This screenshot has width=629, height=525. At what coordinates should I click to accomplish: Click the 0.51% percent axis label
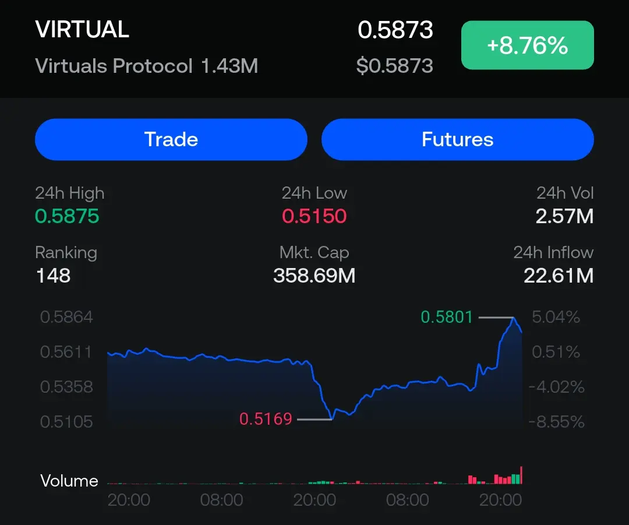point(556,352)
